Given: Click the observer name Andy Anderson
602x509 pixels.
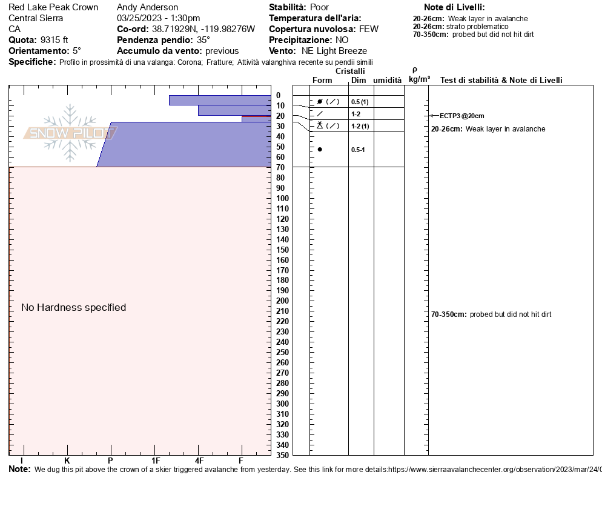Looking at the screenshot, I should pyautogui.click(x=147, y=7).
